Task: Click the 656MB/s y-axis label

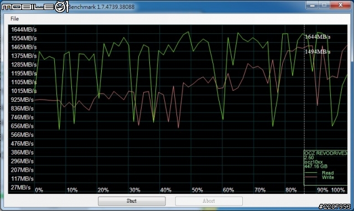Action: [x=22, y=126]
